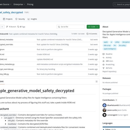View the 0 Tags list
Screen dimensions: 130x130
click(x=21, y=27)
